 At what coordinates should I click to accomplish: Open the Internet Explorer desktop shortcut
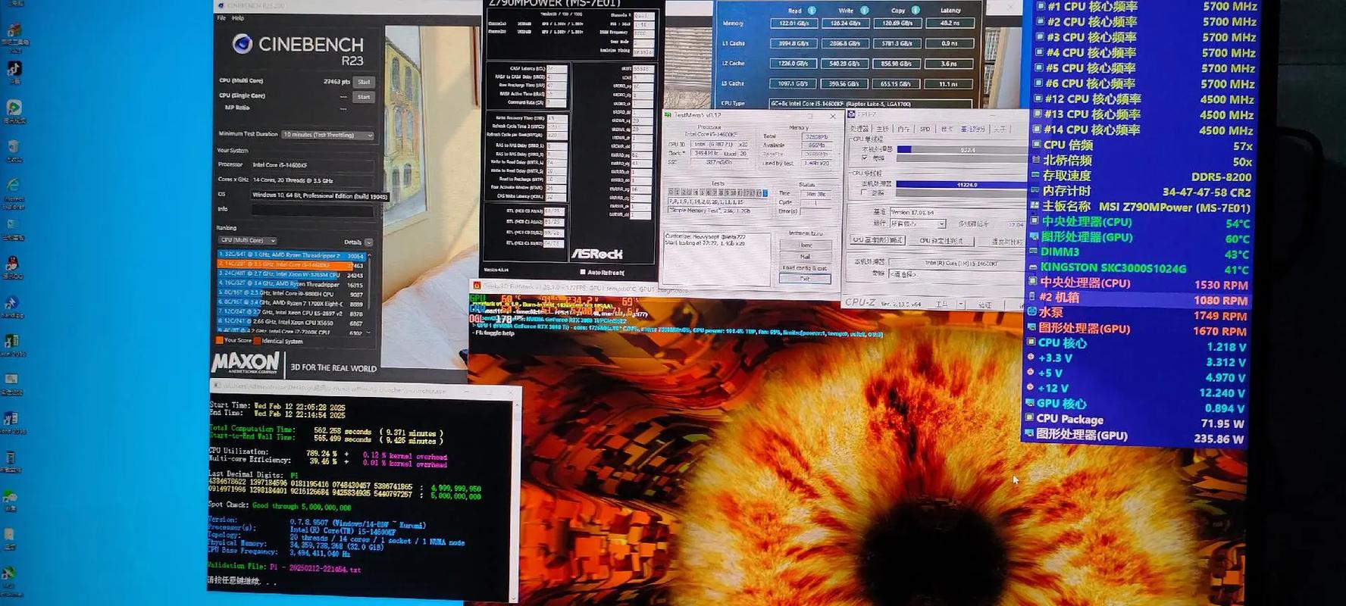tap(13, 186)
